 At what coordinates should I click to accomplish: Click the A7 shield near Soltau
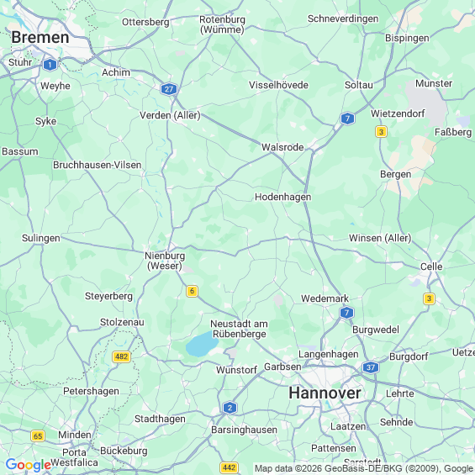coord(347,119)
